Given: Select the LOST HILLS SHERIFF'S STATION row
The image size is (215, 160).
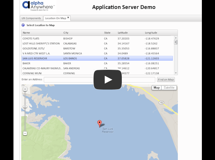Looking at the screenshot, I should click(97, 44).
